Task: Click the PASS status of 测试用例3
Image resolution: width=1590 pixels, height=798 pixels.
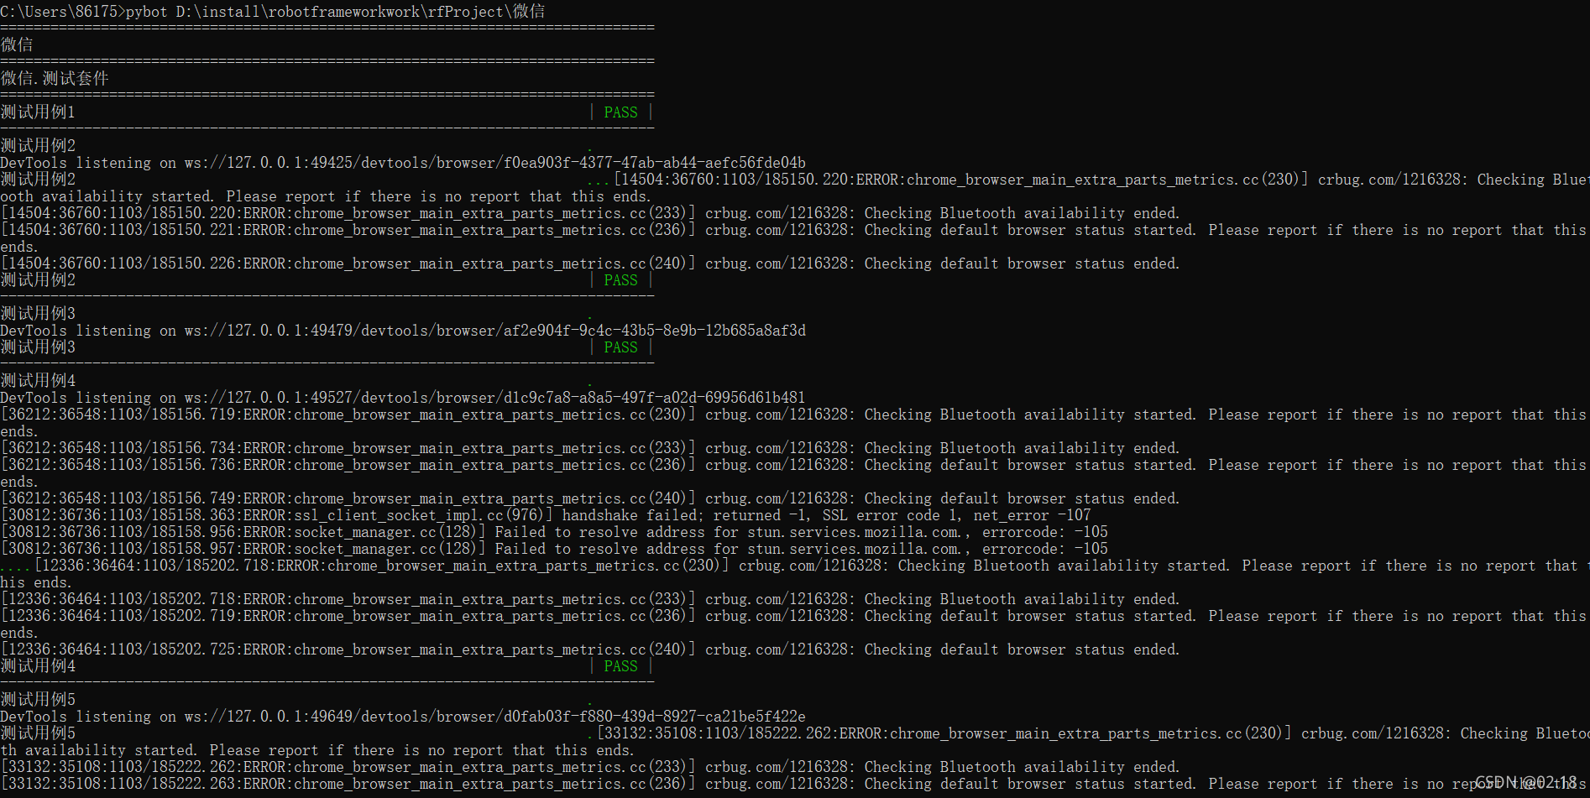Action: (x=620, y=347)
